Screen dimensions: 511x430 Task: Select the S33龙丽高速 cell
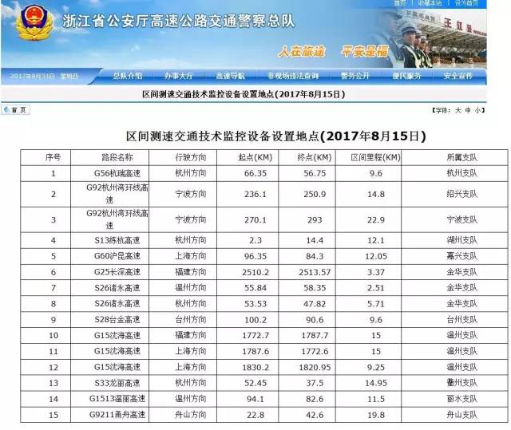coord(109,383)
